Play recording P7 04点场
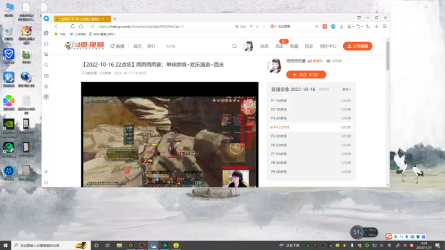 (311, 154)
